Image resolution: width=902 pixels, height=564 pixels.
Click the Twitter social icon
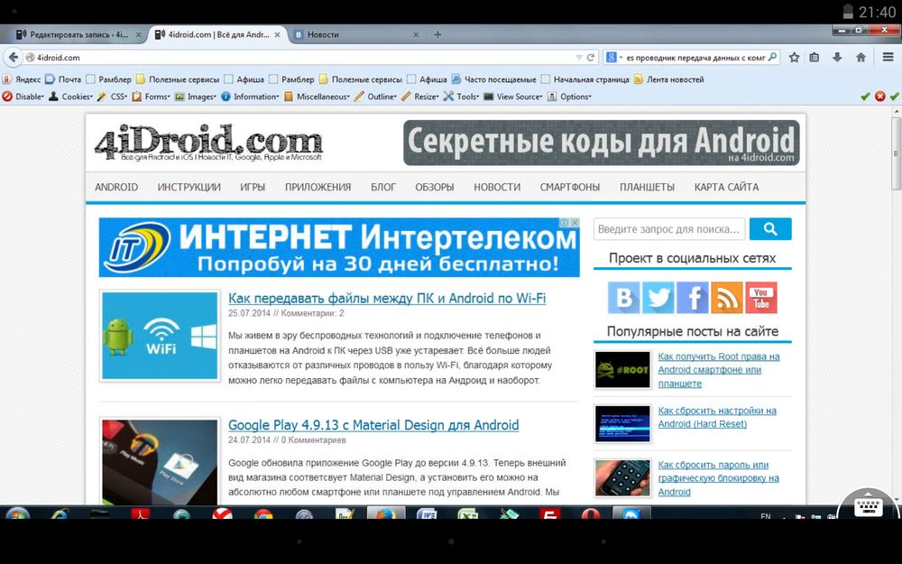(658, 297)
